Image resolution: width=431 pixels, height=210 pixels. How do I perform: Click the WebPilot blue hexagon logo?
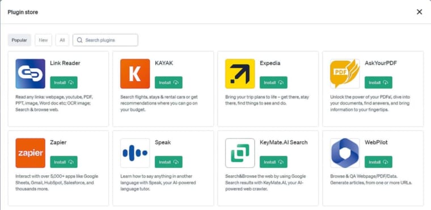(345, 153)
